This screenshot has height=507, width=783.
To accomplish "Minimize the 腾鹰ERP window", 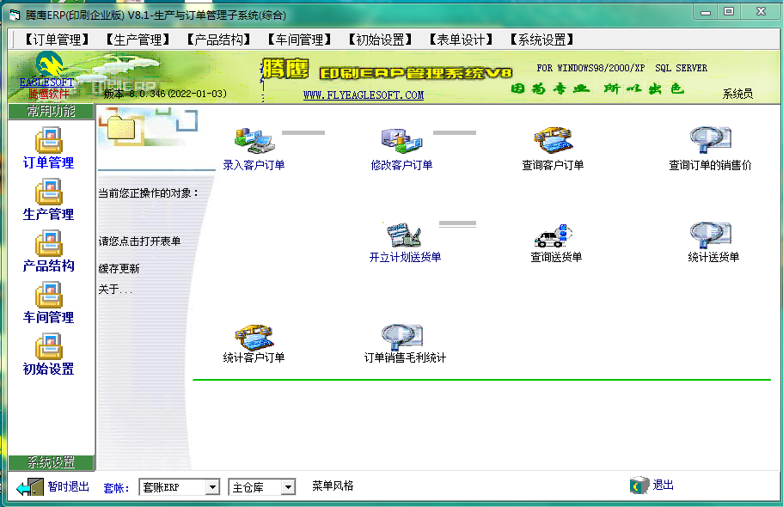I will tap(706, 12).
